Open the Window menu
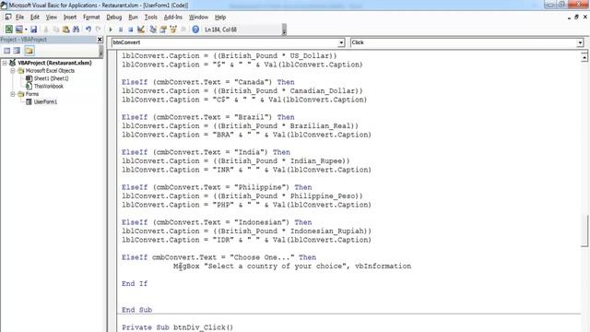Viewport: 590px width, 332px height. [x=198, y=18]
